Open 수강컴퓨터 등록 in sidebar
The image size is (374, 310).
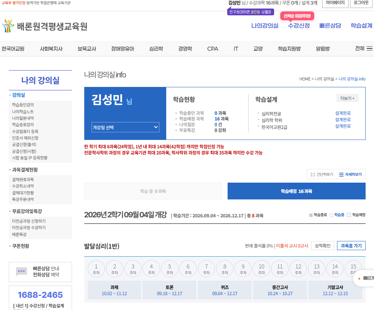coord(25,131)
